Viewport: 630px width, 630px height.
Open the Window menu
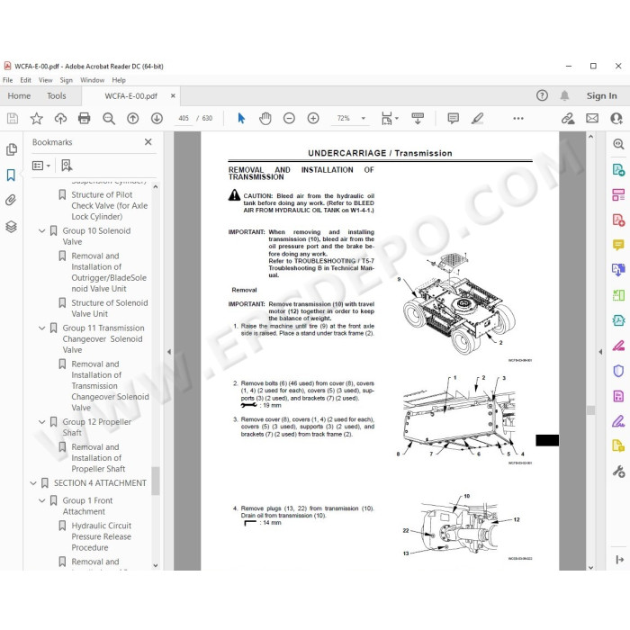click(x=92, y=80)
